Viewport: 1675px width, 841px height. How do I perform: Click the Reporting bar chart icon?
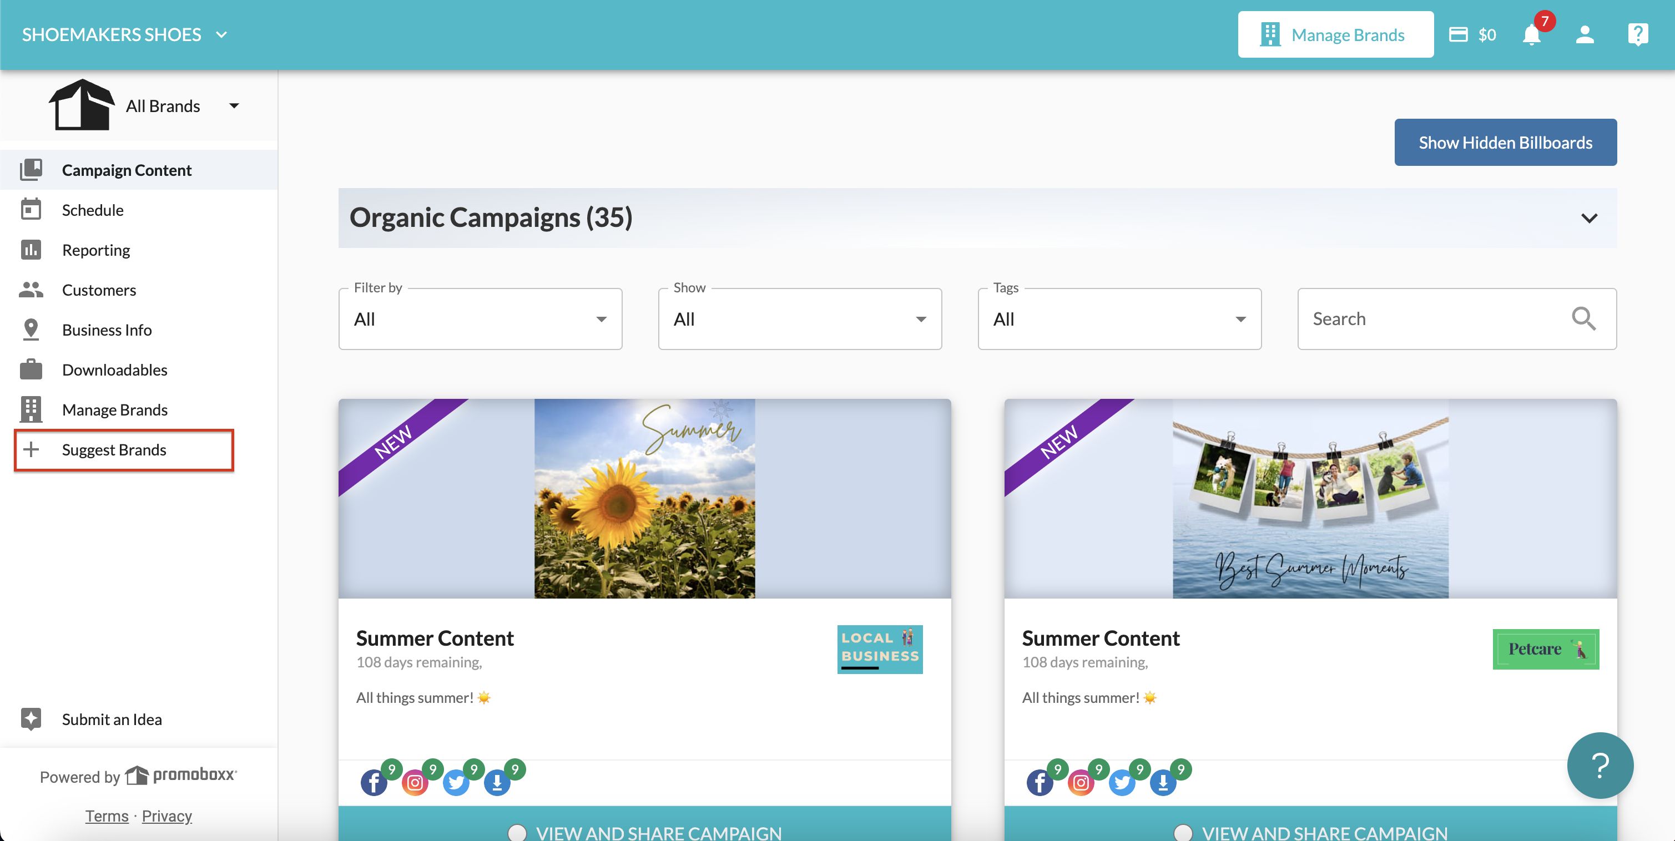[31, 250]
